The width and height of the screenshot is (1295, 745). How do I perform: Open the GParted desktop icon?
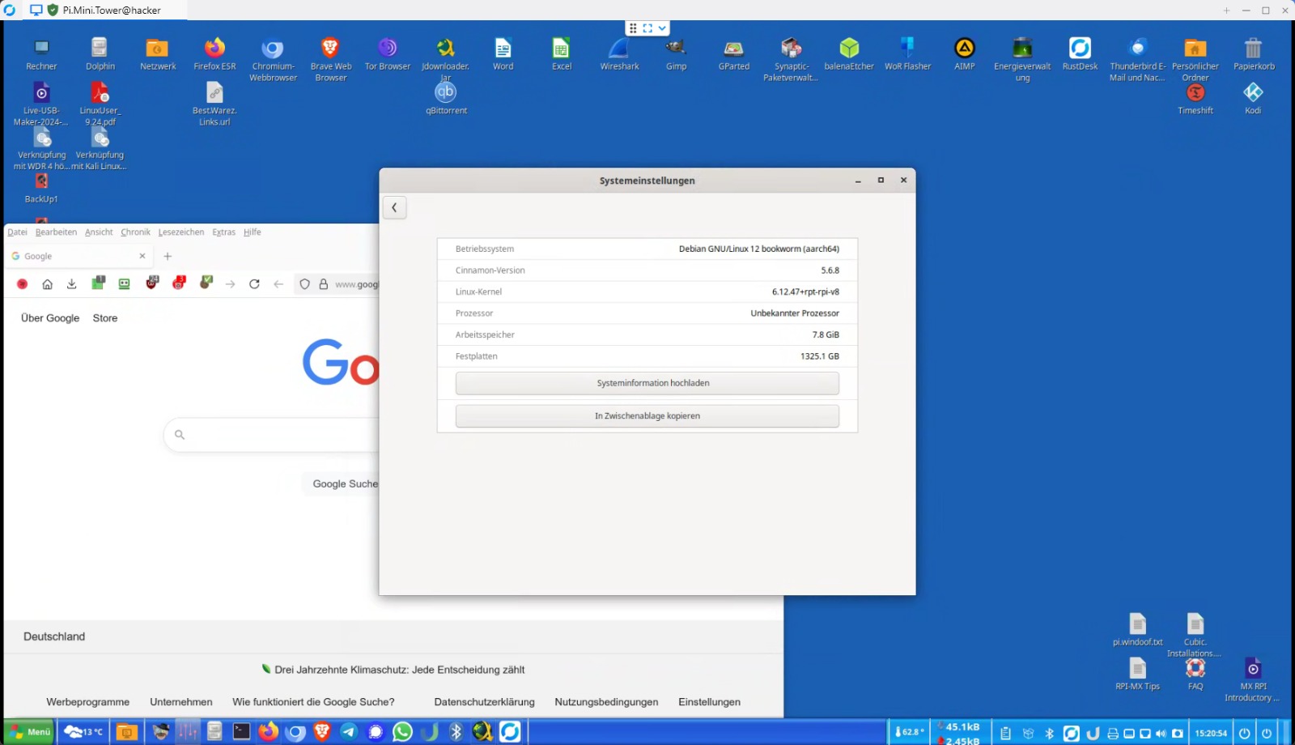pos(734,54)
